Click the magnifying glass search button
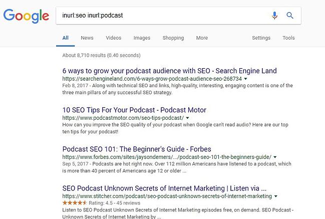The height and width of the screenshot is (219, 325). click(x=289, y=16)
